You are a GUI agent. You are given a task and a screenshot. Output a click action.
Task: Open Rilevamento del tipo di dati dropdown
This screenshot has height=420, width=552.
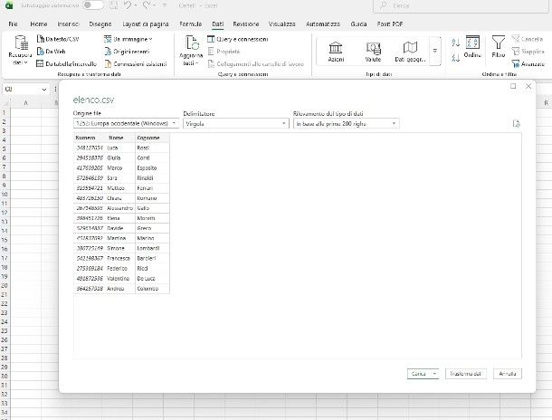click(346, 124)
